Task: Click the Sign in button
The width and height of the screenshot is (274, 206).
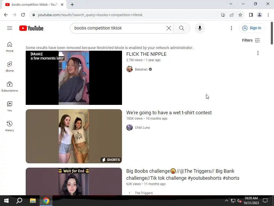Action: [252, 28]
